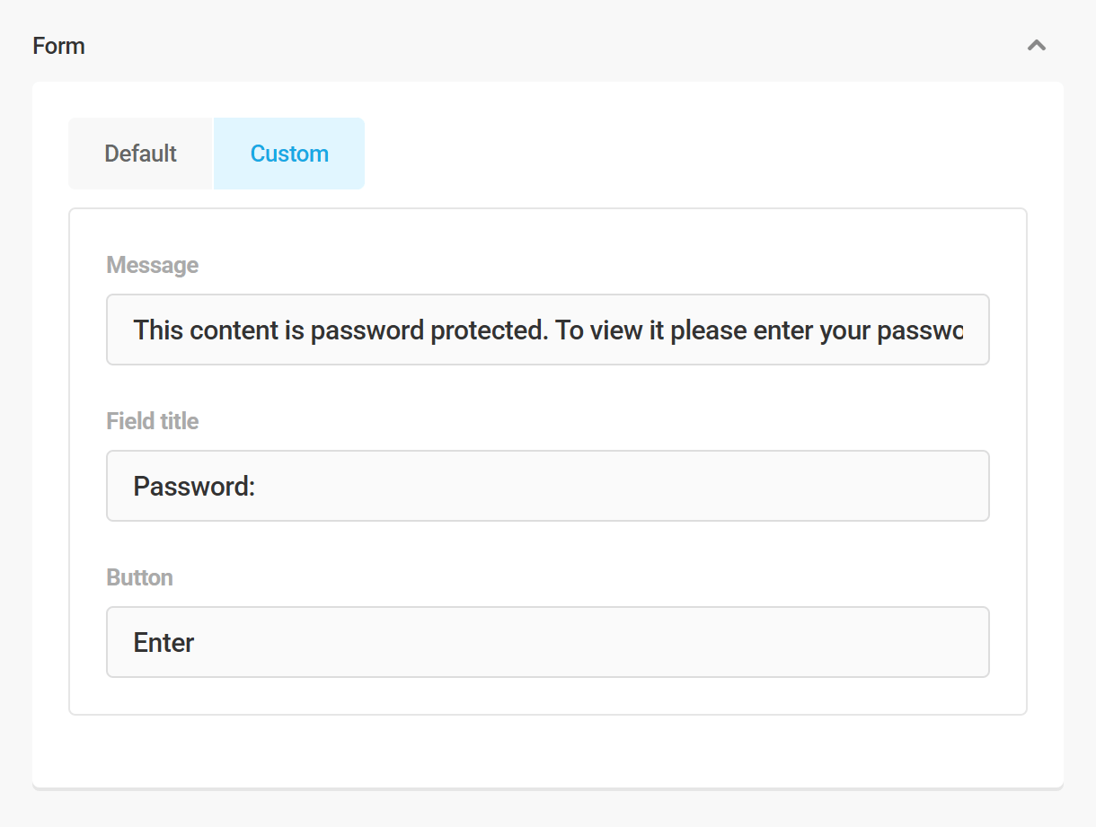The width and height of the screenshot is (1096, 827).
Task: Click the Message field label
Action: pos(152,265)
